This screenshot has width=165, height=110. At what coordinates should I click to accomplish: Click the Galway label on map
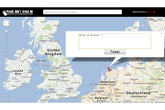click(8, 71)
